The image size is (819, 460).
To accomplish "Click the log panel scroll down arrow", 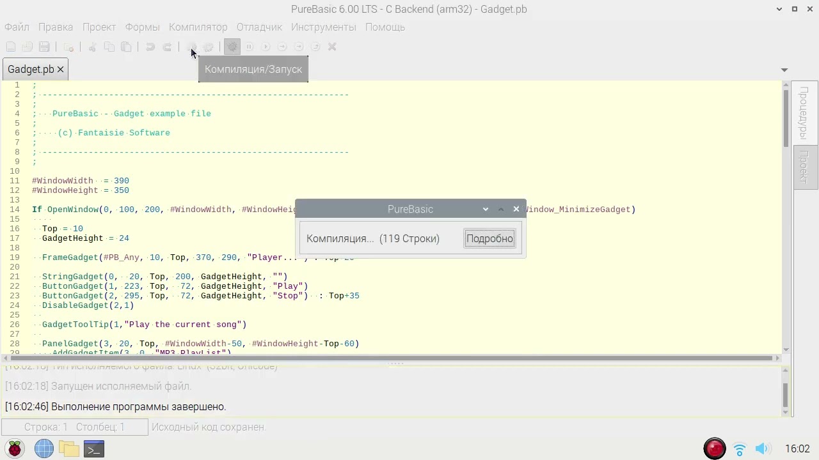I will tap(786, 413).
